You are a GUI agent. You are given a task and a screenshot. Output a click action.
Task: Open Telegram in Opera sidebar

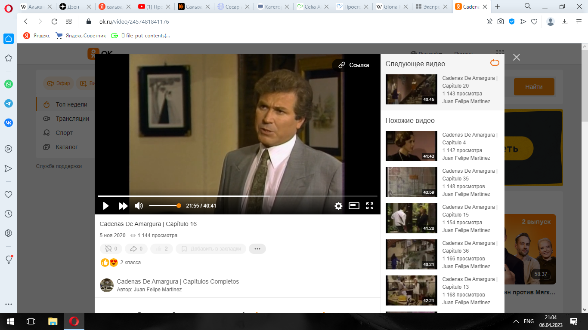click(x=9, y=104)
